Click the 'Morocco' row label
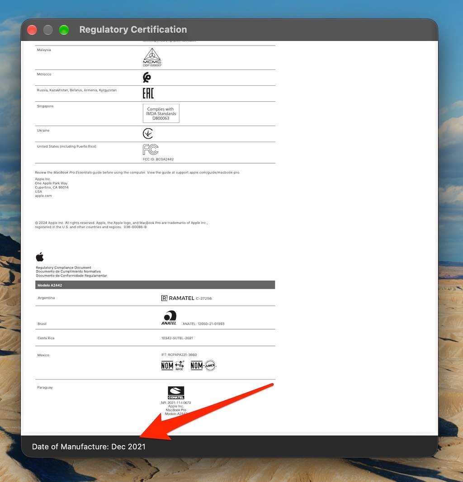This screenshot has width=463, height=482. pyautogui.click(x=44, y=74)
